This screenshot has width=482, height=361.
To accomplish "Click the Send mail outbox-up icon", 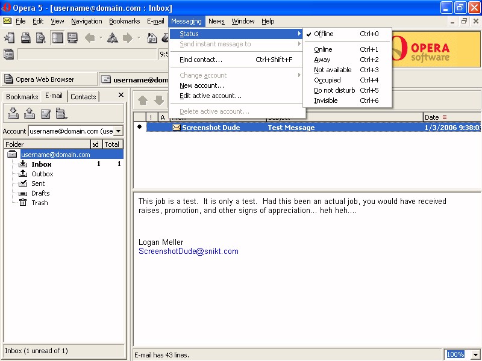I will coord(29,113).
